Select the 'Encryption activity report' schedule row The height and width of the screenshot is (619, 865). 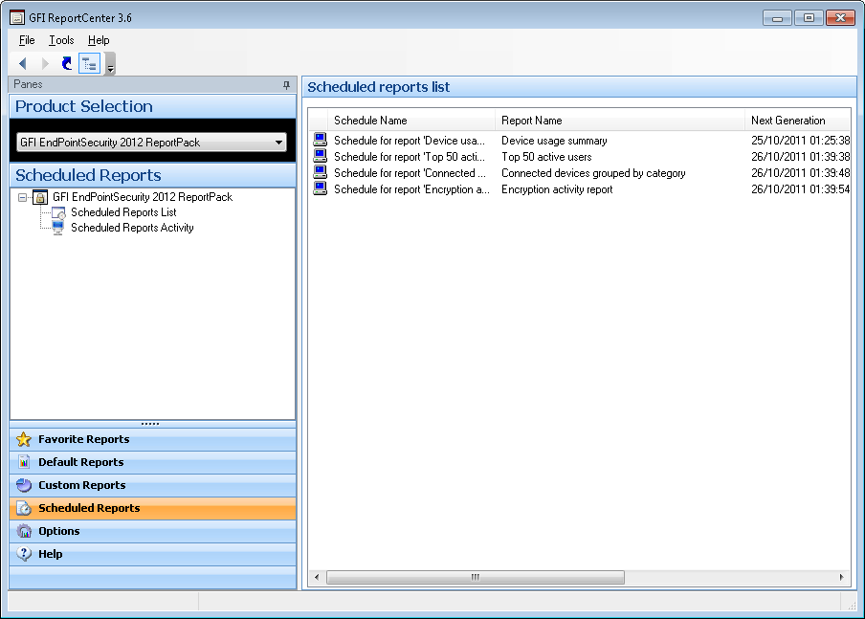(x=557, y=189)
